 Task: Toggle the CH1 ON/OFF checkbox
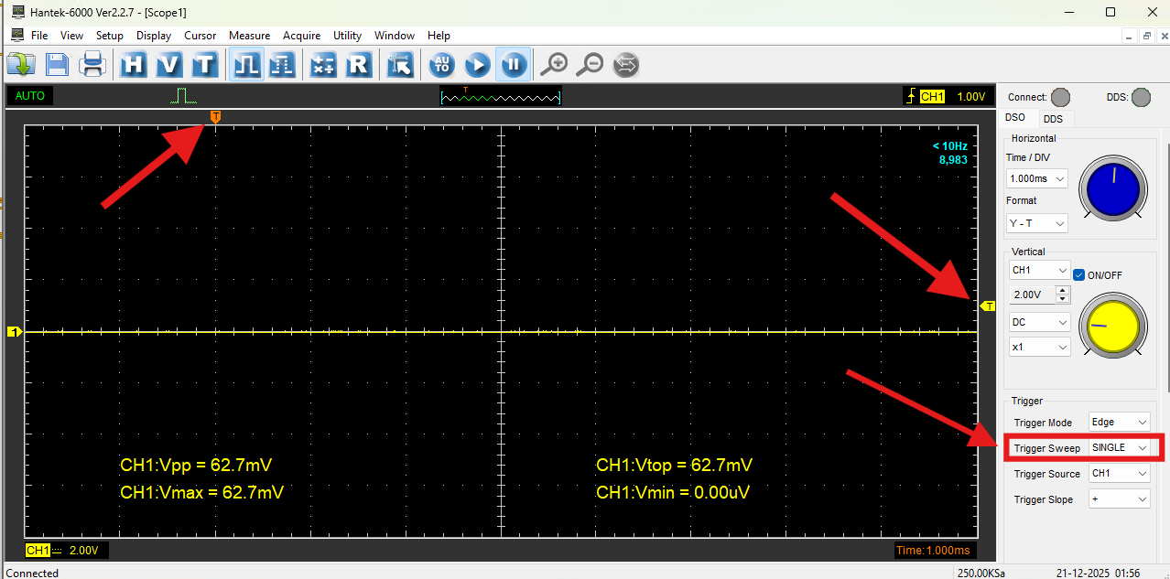tap(1078, 274)
